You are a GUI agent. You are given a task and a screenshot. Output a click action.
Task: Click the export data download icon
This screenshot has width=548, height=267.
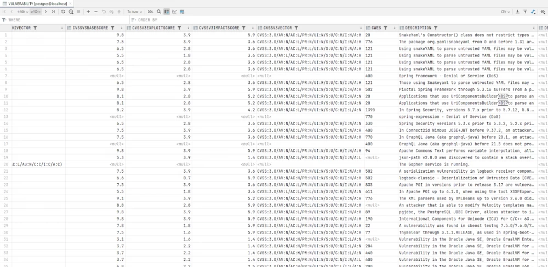click(518, 11)
